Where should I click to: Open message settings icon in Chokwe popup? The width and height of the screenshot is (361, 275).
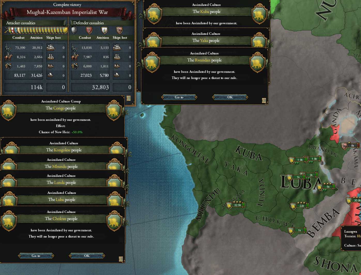coord(121,259)
